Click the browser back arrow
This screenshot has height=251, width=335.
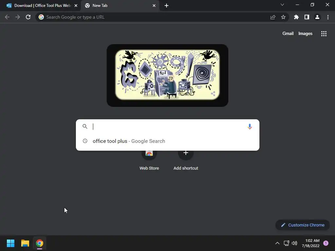(x=7, y=17)
